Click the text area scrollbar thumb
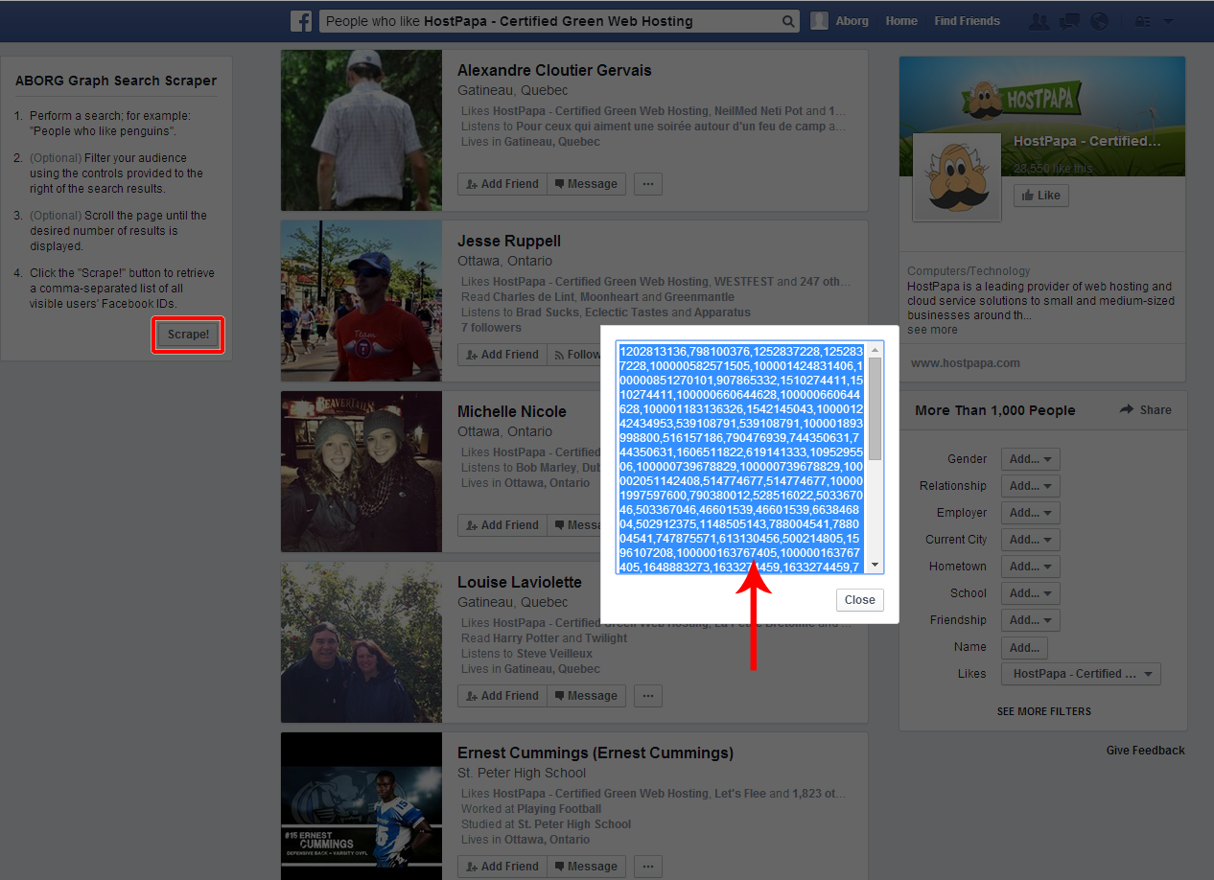Viewport: 1214px width, 880px height. tap(875, 409)
